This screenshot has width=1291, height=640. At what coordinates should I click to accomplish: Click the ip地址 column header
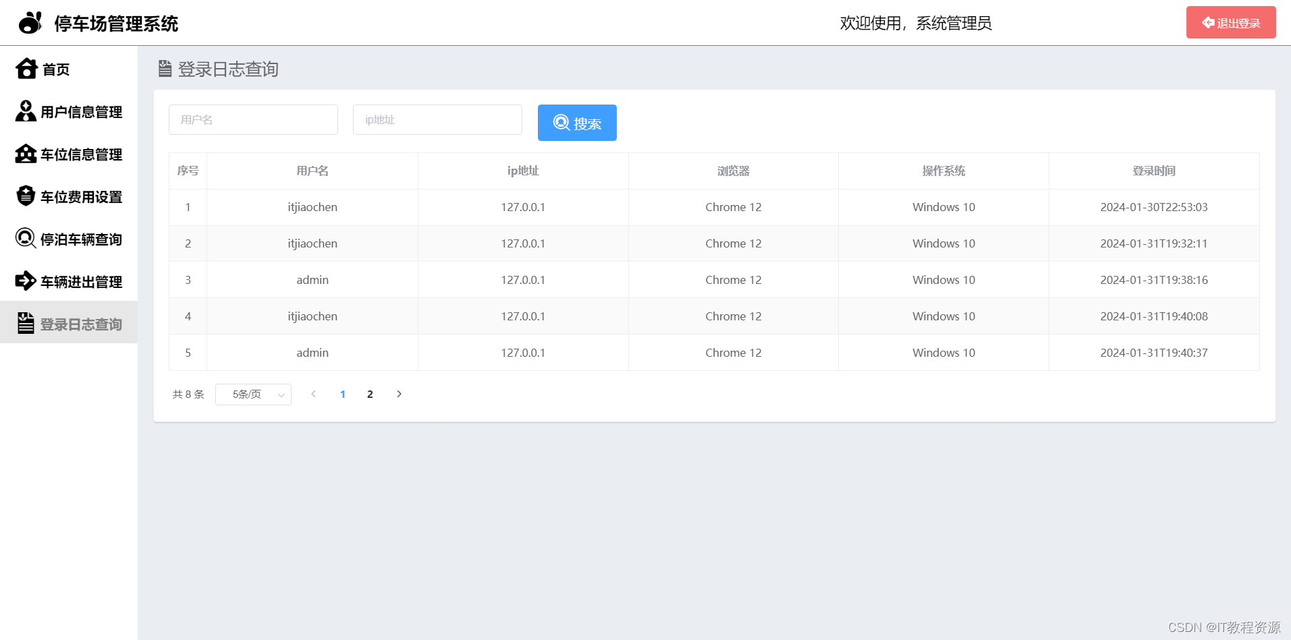coord(523,171)
